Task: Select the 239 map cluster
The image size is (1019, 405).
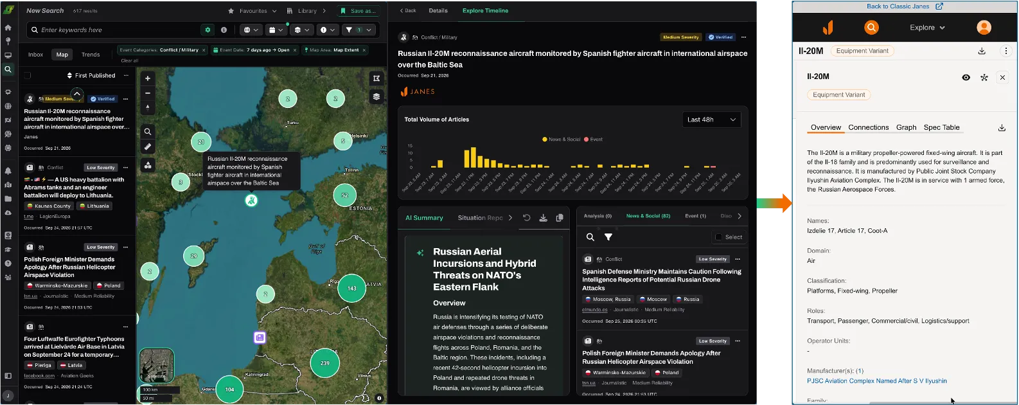Action: point(325,363)
